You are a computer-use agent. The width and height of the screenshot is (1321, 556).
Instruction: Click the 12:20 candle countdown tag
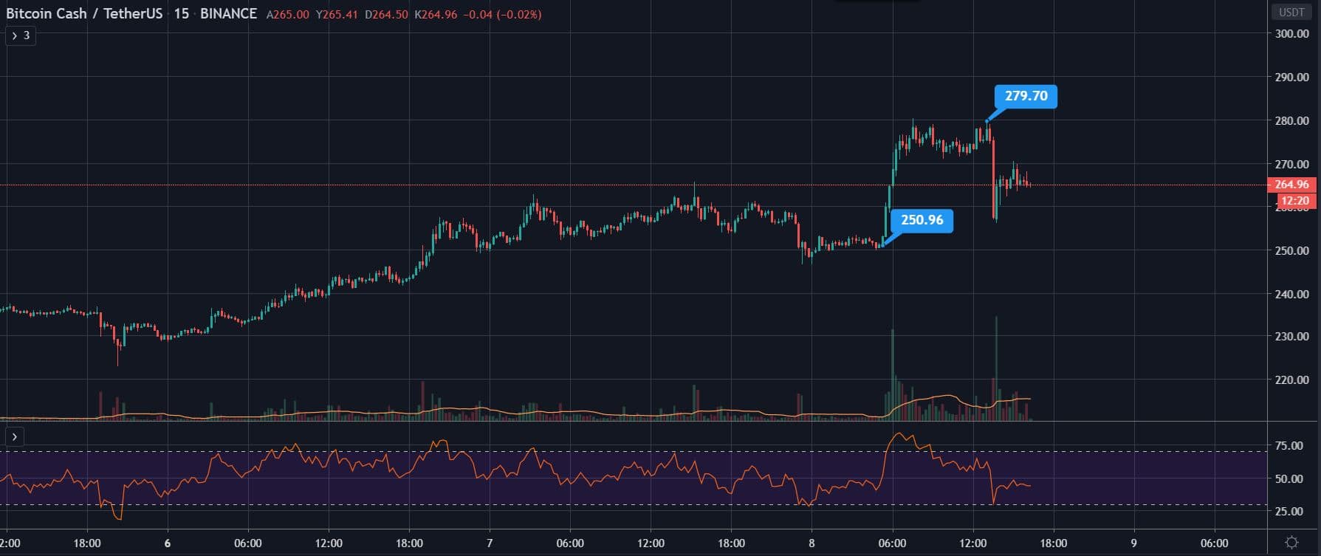tap(1294, 201)
